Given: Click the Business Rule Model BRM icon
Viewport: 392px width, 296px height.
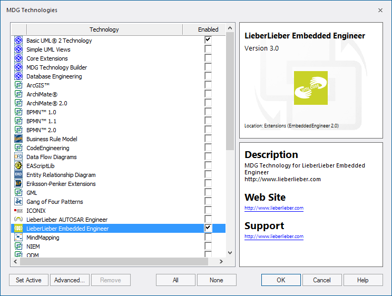Looking at the screenshot, I should [18, 139].
